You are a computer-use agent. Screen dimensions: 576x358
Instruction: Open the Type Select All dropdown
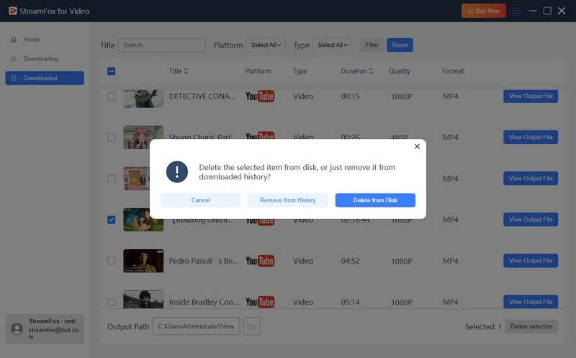click(332, 45)
